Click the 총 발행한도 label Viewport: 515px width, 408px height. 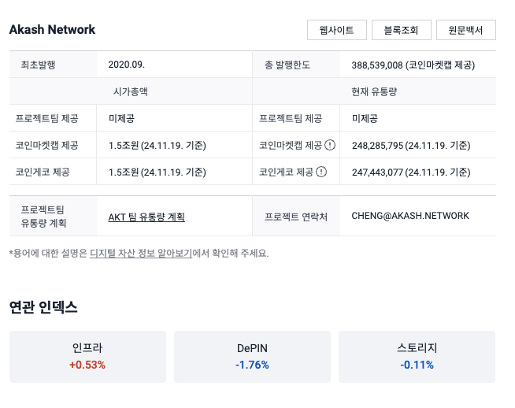pos(287,65)
